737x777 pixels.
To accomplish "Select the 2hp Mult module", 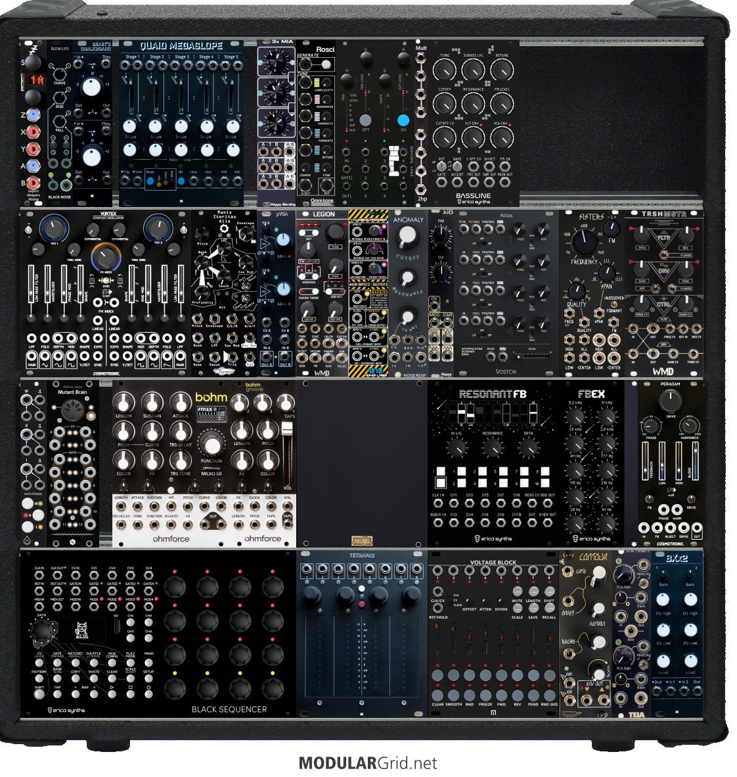I will pyautogui.click(x=420, y=123).
